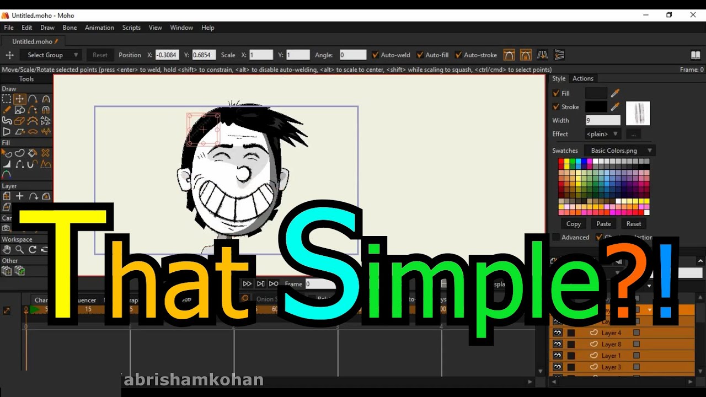Disable the Auto-fill checkbox
Viewport: 706px width, 397px height.
(420, 55)
